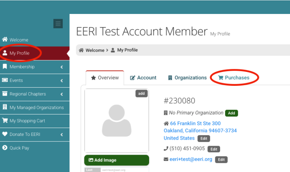The image size is (290, 172).
Task: Click the ticket icon beside Events
Action: [5, 80]
